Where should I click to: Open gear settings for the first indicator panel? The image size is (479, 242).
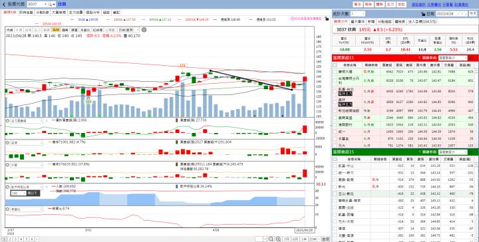pyautogui.click(x=7, y=121)
